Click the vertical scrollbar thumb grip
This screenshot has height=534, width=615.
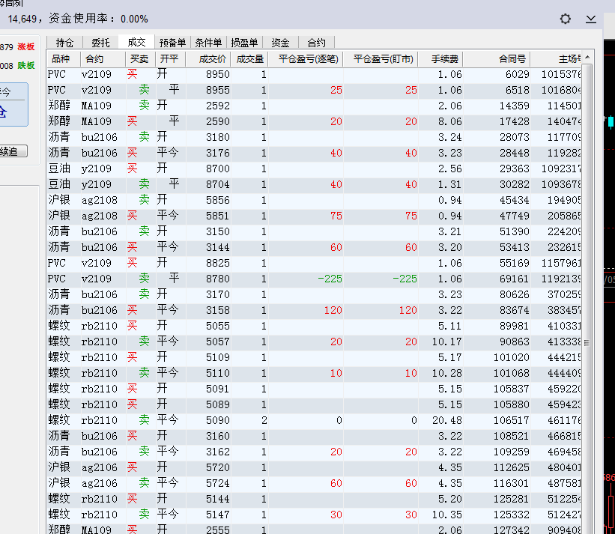click(x=587, y=343)
